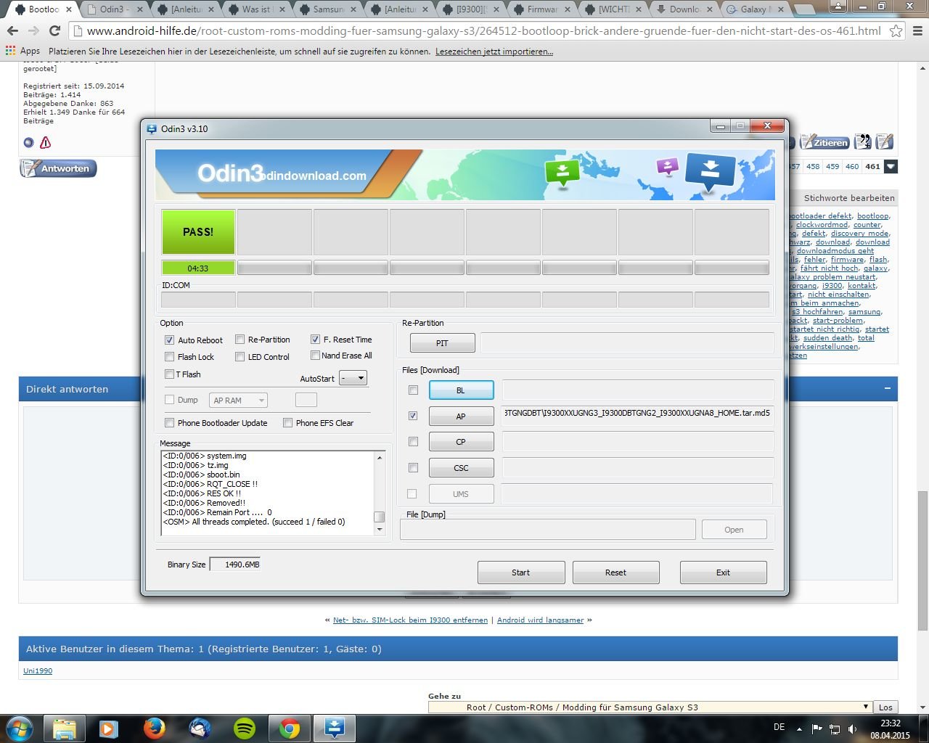The width and height of the screenshot is (929, 743).
Task: Reload the page in Chrome
Action: pyautogui.click(x=54, y=31)
